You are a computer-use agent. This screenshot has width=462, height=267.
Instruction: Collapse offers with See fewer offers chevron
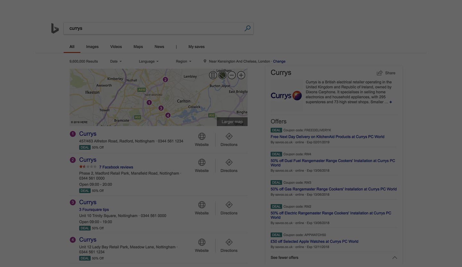(x=395, y=258)
